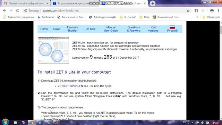This screenshot has height=125, width=222.
Task: Click the EN language indicator in the tray
Action: tap(185, 122)
